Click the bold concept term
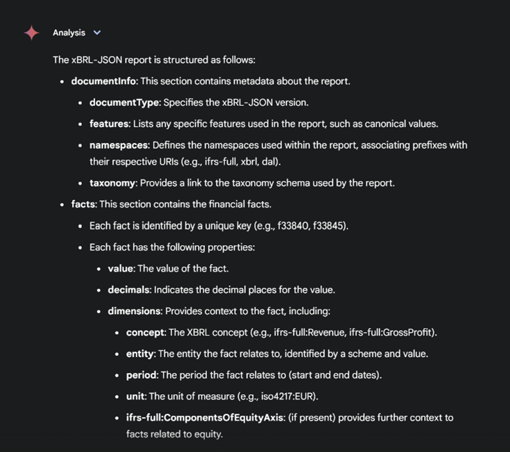 [x=144, y=332]
